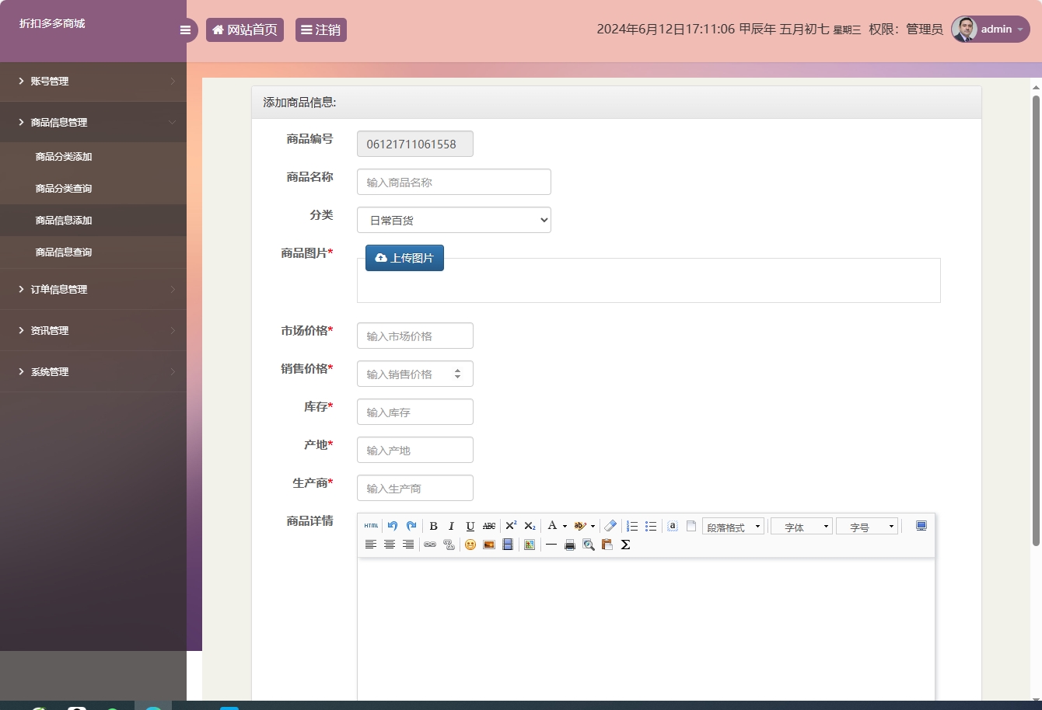Image resolution: width=1042 pixels, height=710 pixels.
Task: Apply superscript formatting in the editor
Action: [511, 526]
